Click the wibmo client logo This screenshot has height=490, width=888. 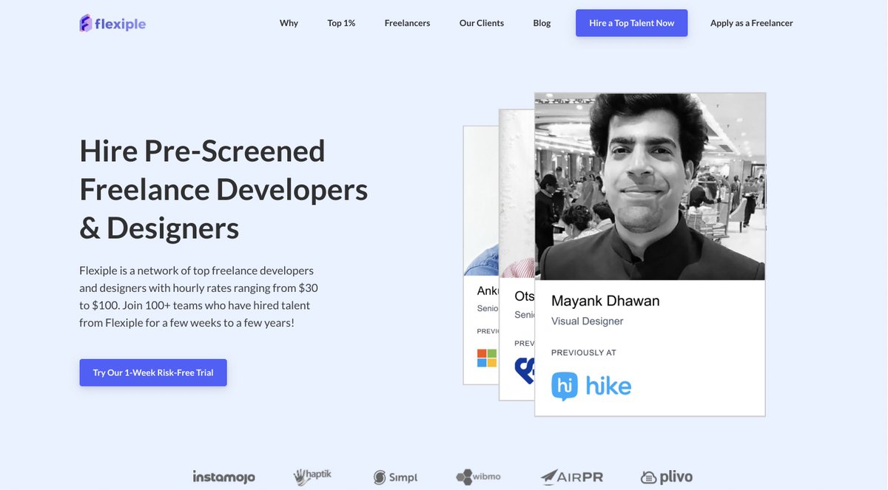(x=478, y=477)
